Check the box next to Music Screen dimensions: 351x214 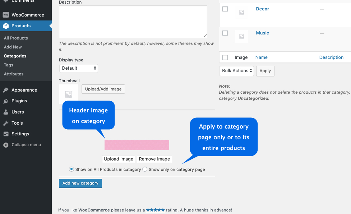click(x=225, y=33)
